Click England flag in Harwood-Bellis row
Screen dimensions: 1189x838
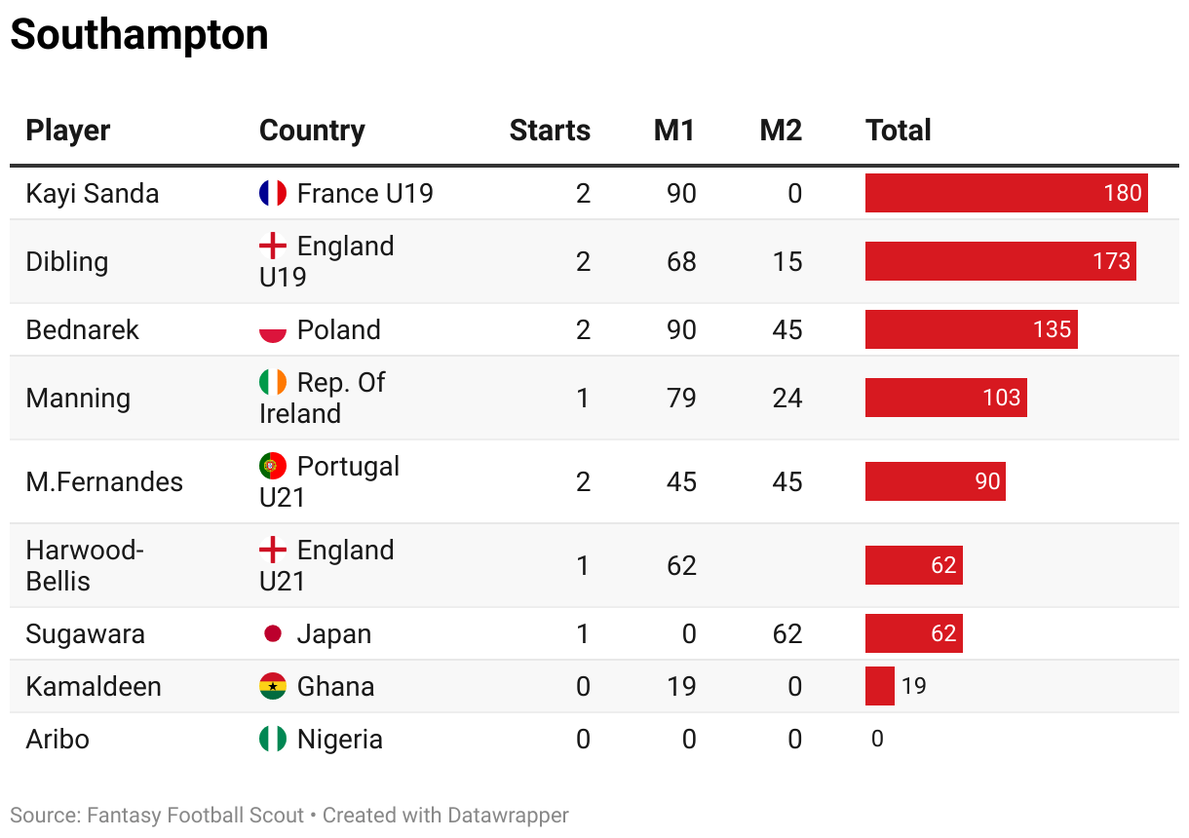click(273, 550)
